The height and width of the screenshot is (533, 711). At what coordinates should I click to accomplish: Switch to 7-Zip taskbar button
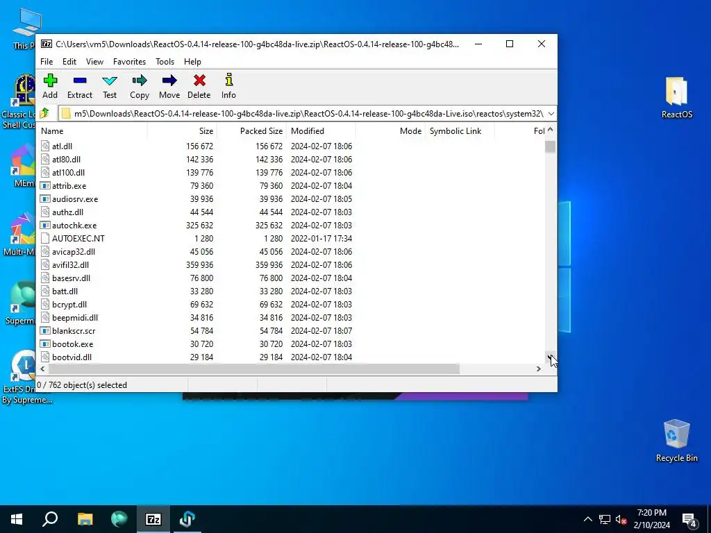[153, 519]
